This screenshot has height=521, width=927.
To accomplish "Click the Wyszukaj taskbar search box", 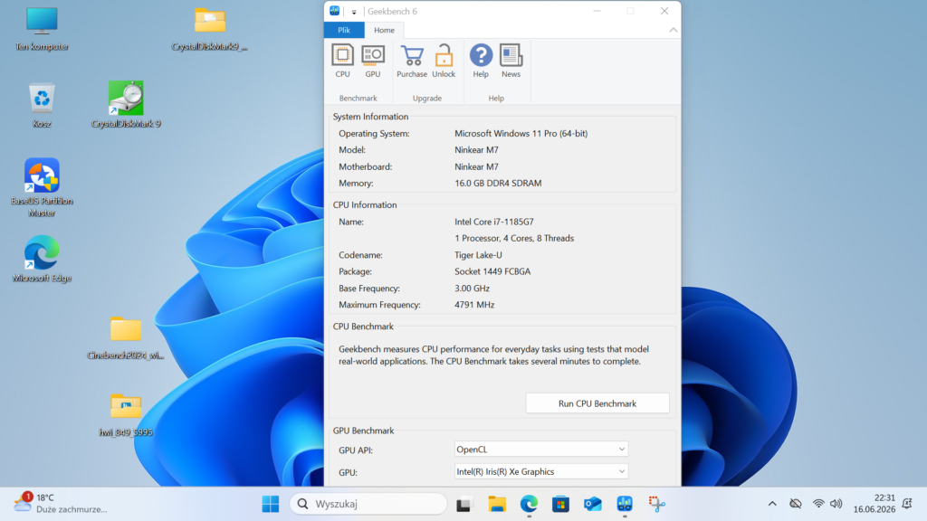I will (368, 504).
